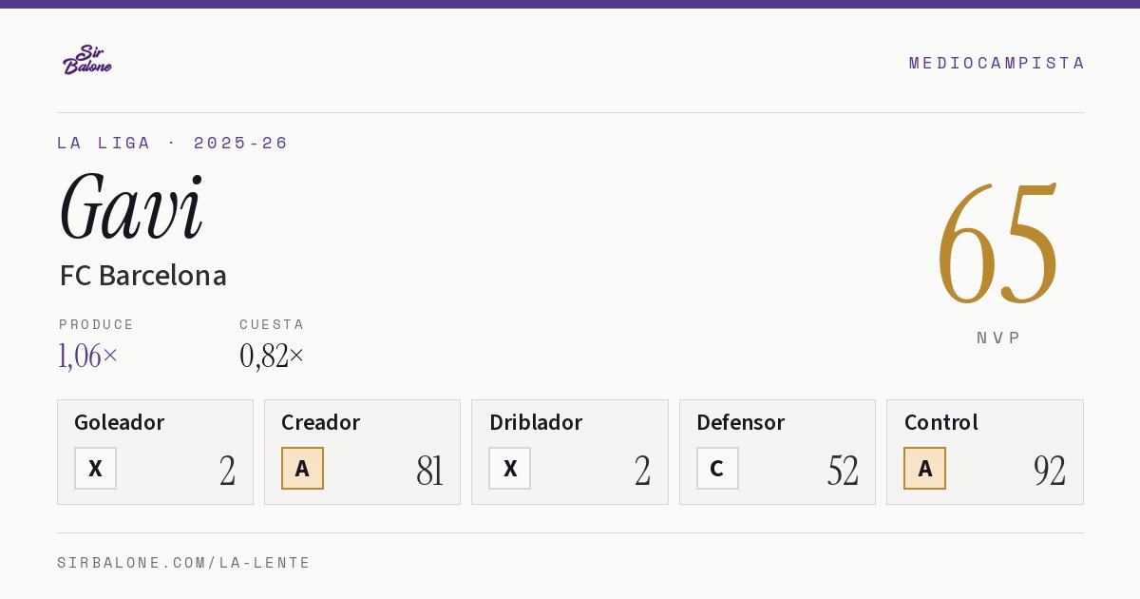Image resolution: width=1140 pixels, height=599 pixels.
Task: Select the Creador score 81
Action: click(429, 470)
